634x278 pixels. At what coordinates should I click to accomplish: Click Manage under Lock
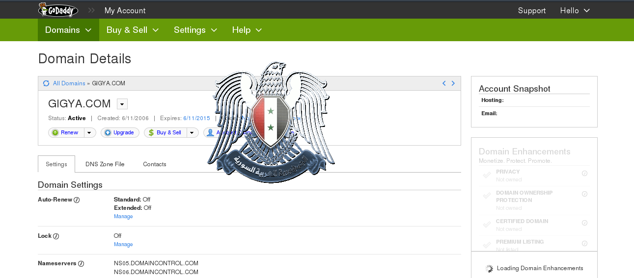(x=123, y=244)
